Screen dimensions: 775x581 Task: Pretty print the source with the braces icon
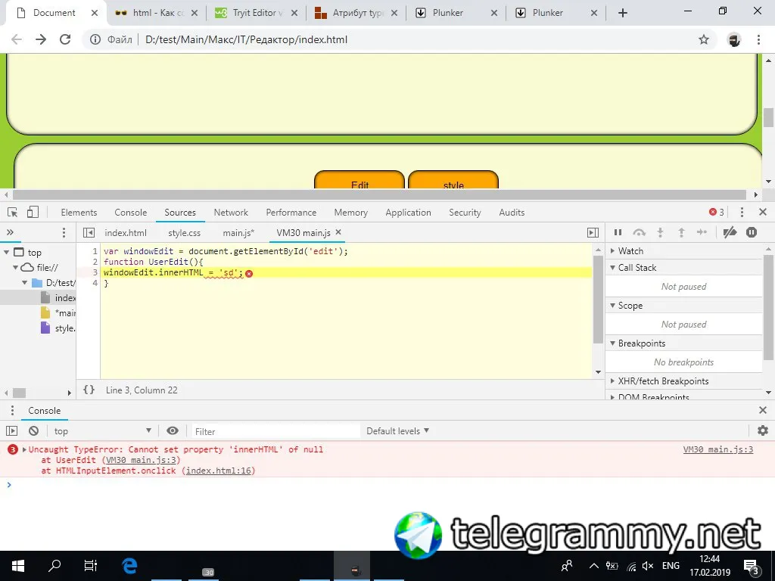[89, 390]
